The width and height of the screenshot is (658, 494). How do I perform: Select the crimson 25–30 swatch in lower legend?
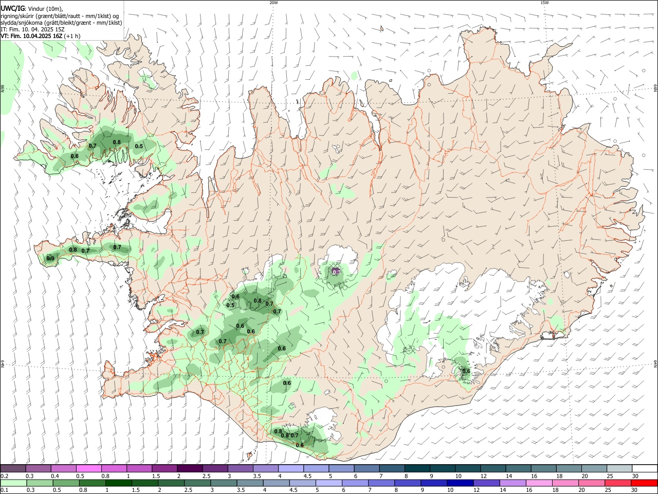(619, 483)
